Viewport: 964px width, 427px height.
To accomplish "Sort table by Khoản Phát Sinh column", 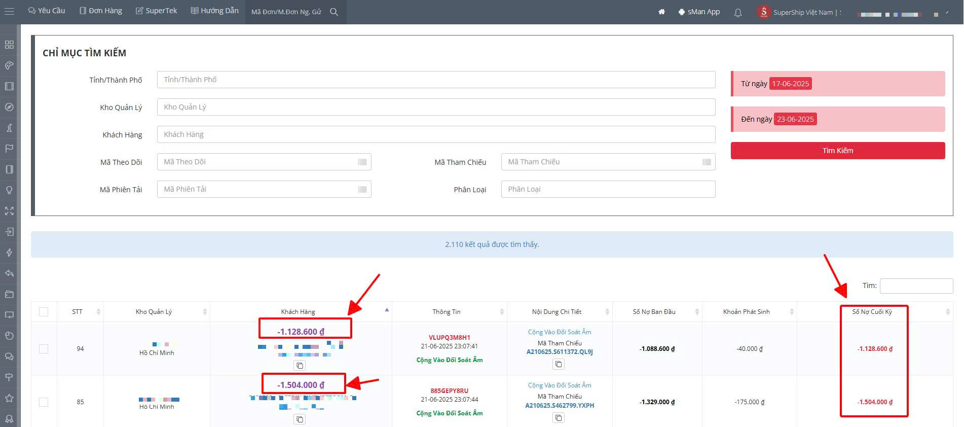I will (x=749, y=312).
